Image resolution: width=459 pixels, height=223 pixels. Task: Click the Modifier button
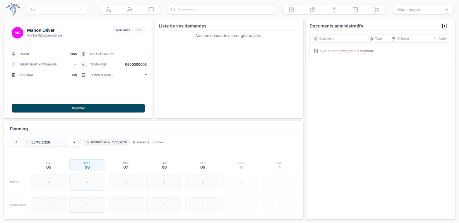coord(78,108)
